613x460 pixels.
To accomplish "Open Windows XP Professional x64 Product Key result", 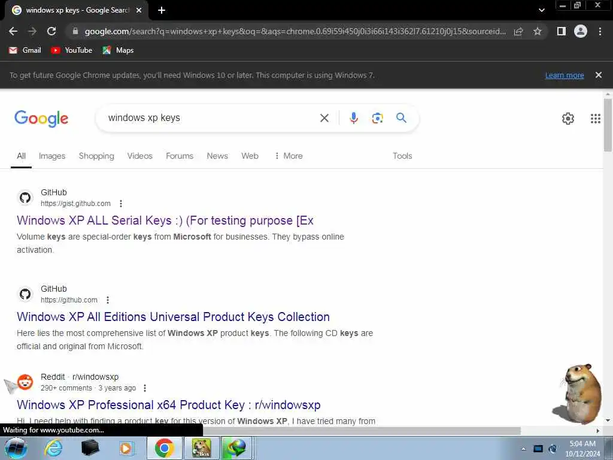I will coord(168,404).
